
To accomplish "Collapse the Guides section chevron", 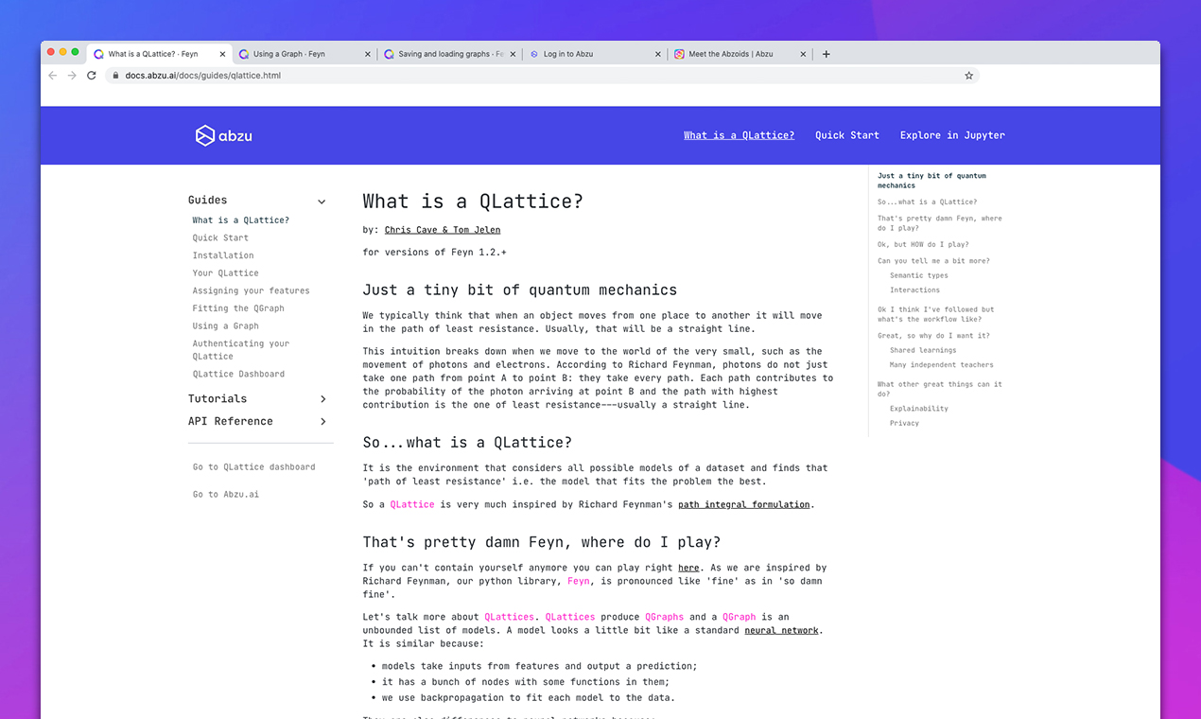I will coord(322,202).
